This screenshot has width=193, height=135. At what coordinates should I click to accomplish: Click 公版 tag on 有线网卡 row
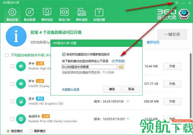tap(46, 116)
